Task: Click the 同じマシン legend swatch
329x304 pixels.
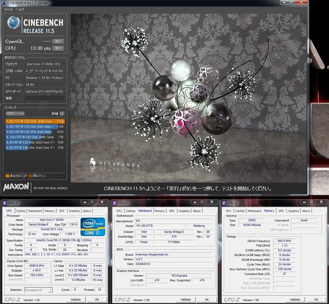Action: tap(30, 176)
